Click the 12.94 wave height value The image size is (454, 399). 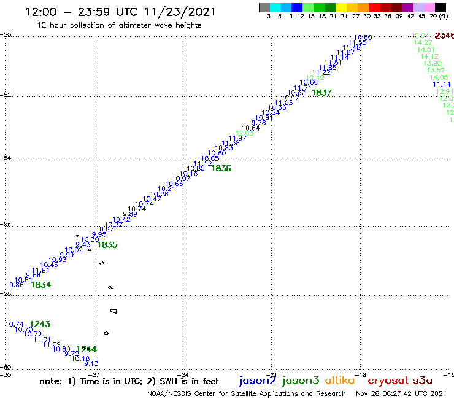[420, 36]
